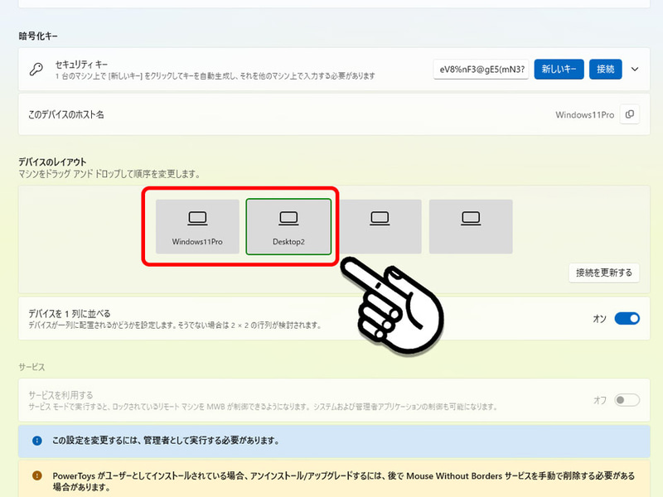
Task: Select the Windows11Pro device card
Action: click(196, 225)
